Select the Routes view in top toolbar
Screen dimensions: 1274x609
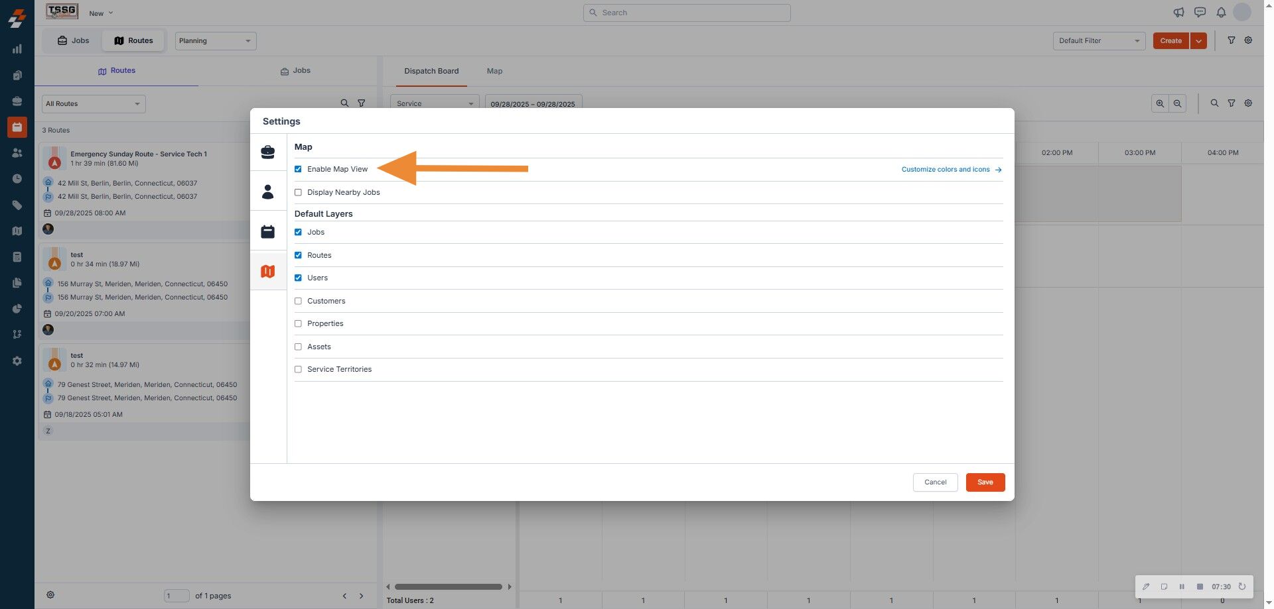pos(133,40)
